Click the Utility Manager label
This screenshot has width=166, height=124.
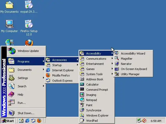[130, 74]
